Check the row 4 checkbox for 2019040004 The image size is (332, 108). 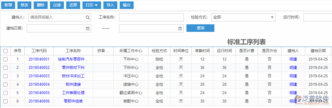[x=6, y=84]
